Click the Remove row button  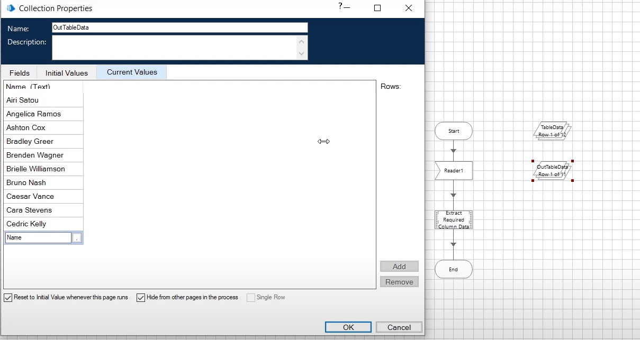[399, 282]
